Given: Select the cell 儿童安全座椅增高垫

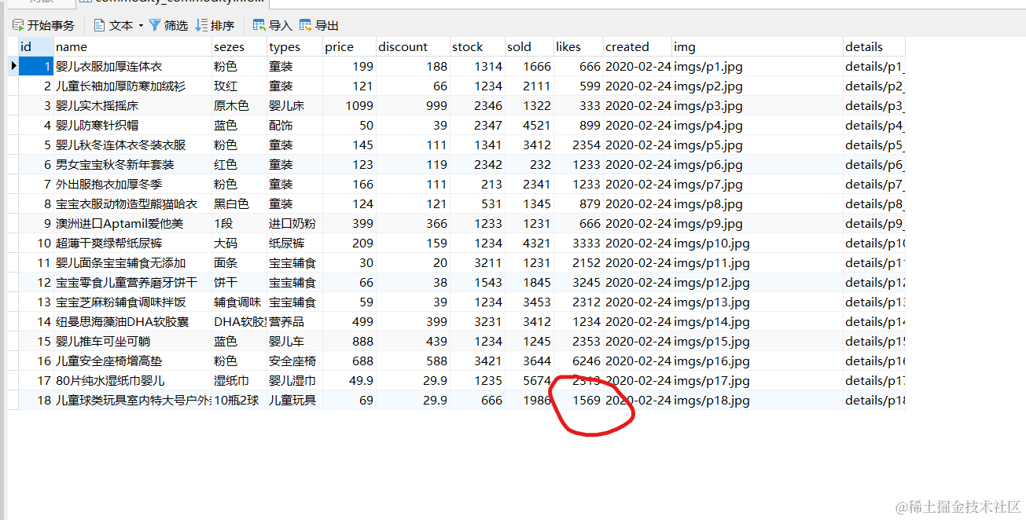Looking at the screenshot, I should click(132, 361).
